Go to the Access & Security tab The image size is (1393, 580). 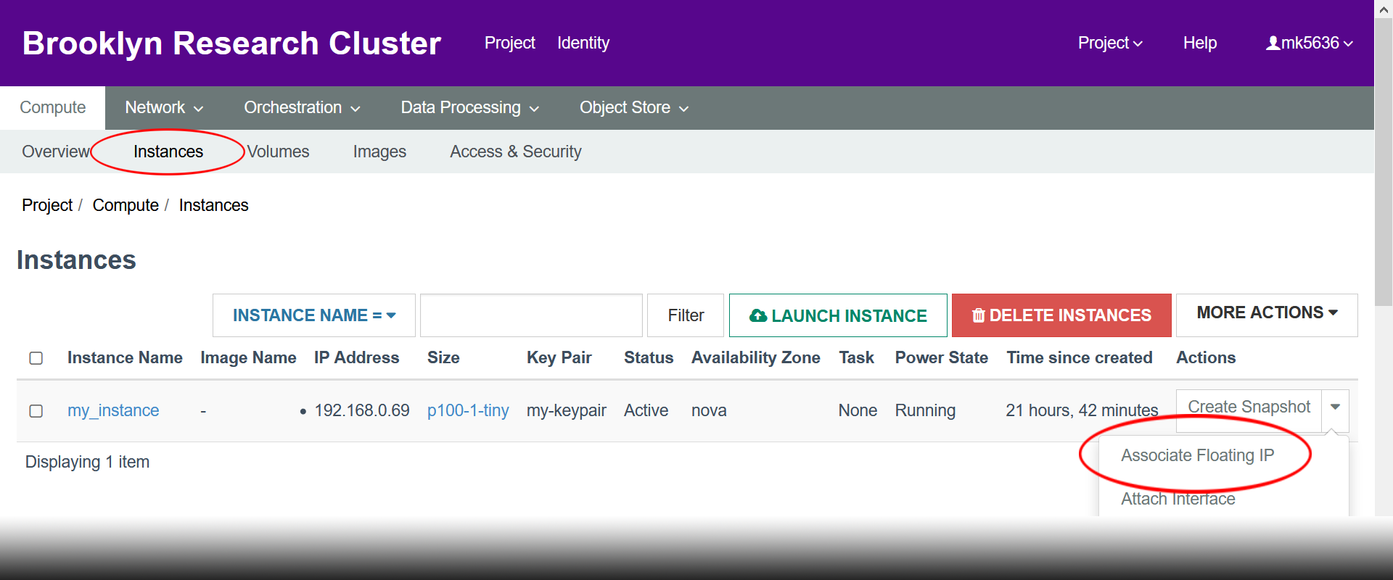point(515,152)
